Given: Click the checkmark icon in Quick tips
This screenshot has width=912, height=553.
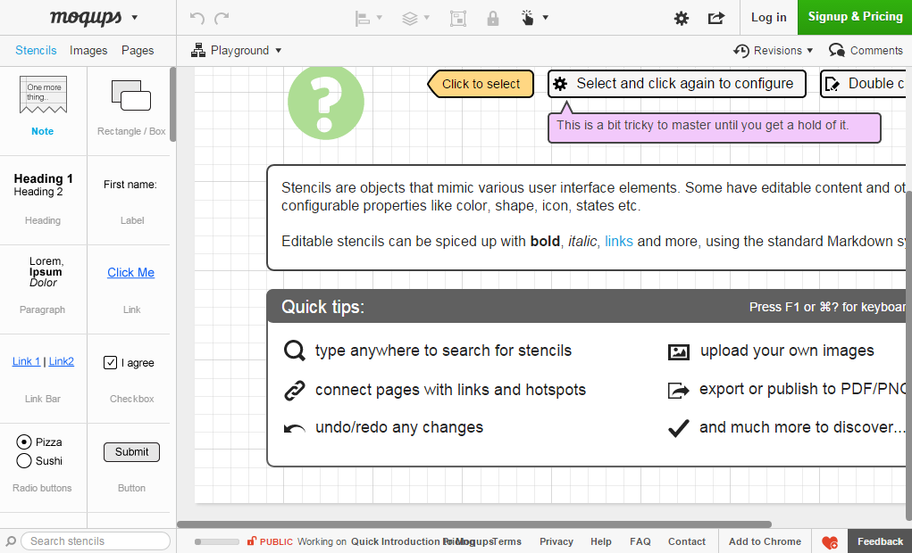Looking at the screenshot, I should point(679,428).
